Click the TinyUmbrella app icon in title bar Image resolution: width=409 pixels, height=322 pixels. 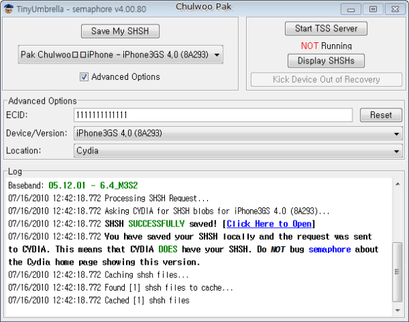[x=9, y=9]
